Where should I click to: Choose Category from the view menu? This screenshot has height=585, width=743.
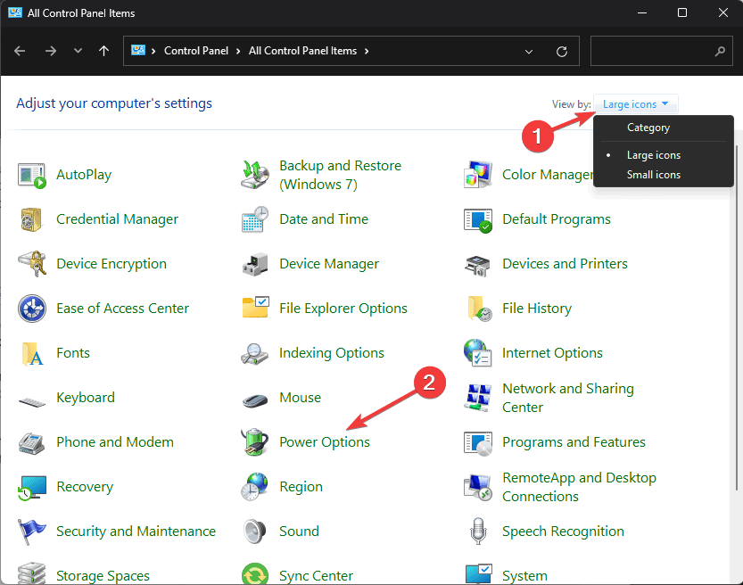[x=648, y=128]
